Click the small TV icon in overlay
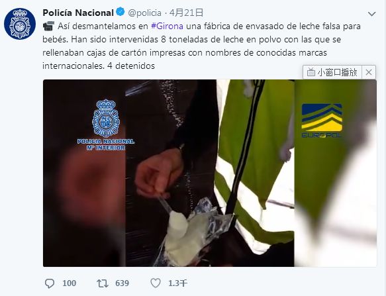The image size is (386, 296). coord(311,72)
